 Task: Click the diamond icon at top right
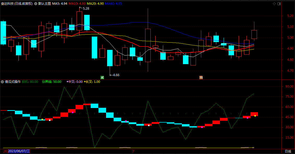click(274, 4)
